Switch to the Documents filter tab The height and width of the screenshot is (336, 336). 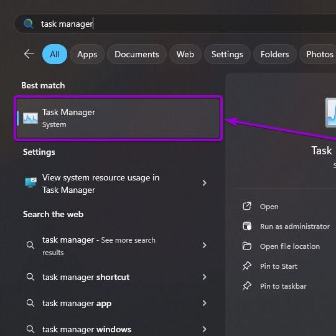point(137,54)
